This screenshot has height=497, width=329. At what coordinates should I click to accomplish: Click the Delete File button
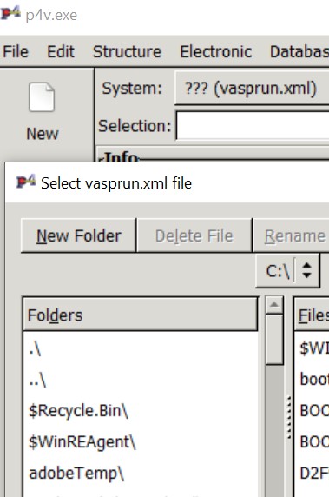point(194,235)
